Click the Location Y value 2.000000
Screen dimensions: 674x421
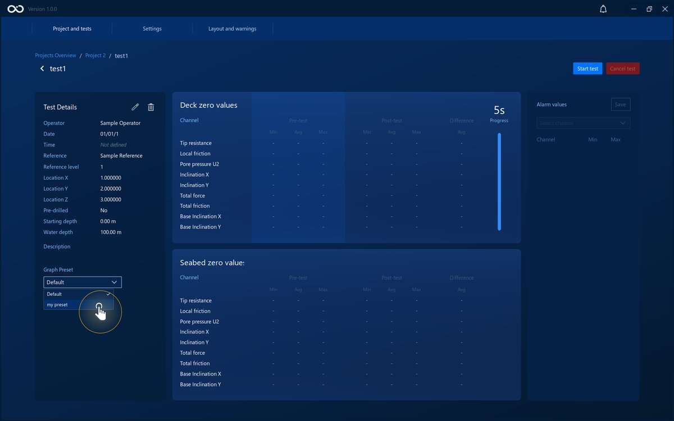point(111,189)
